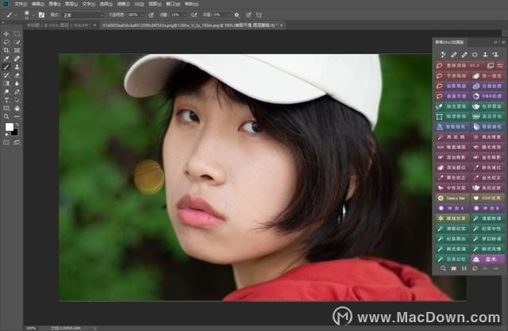
Task: Open the tool preset picker arrow
Action: [x=16, y=15]
